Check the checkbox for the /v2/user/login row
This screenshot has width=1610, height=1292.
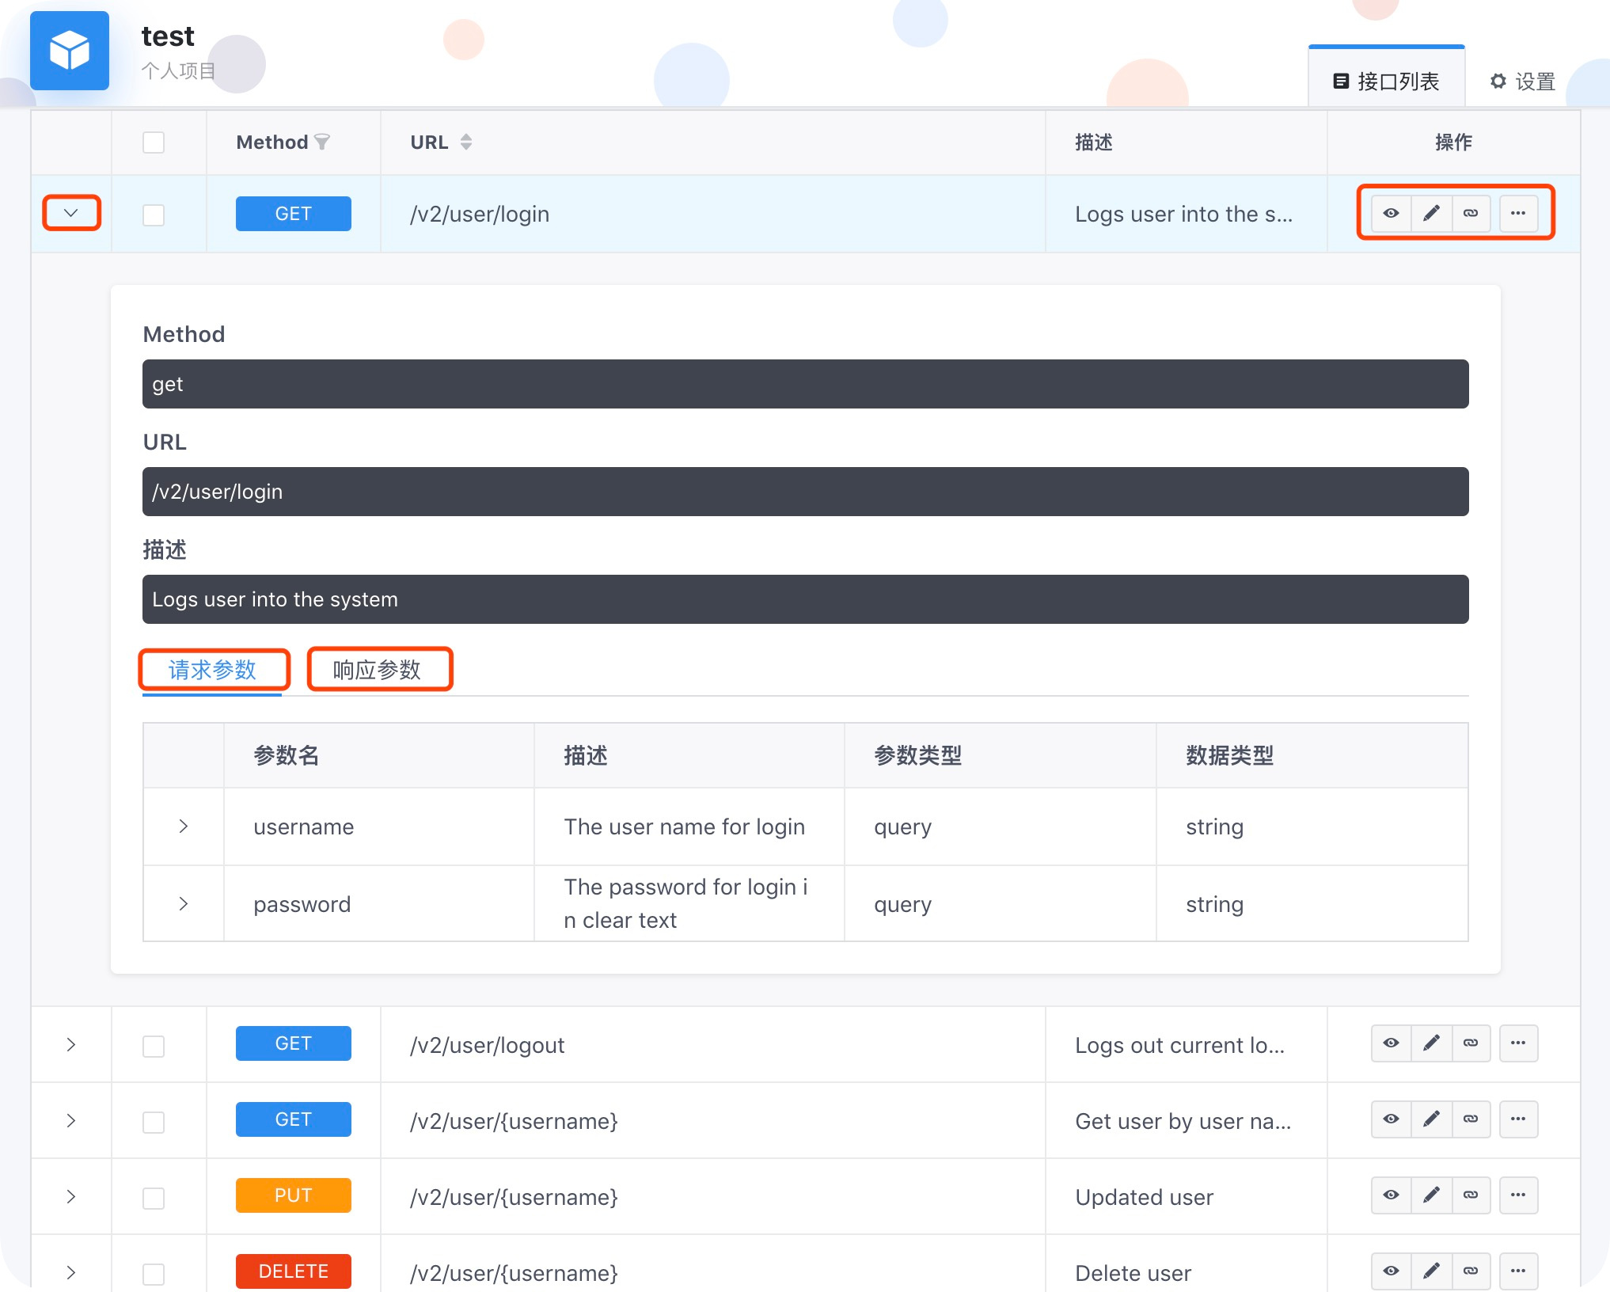[154, 213]
